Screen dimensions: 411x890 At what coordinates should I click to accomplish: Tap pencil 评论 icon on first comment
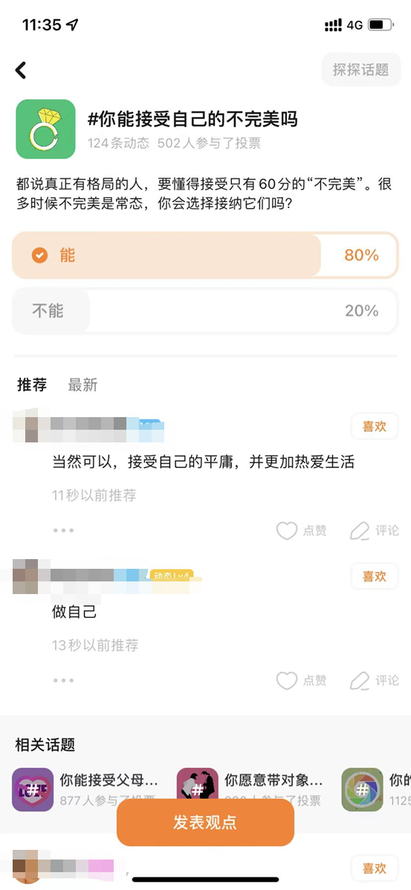pos(359,531)
